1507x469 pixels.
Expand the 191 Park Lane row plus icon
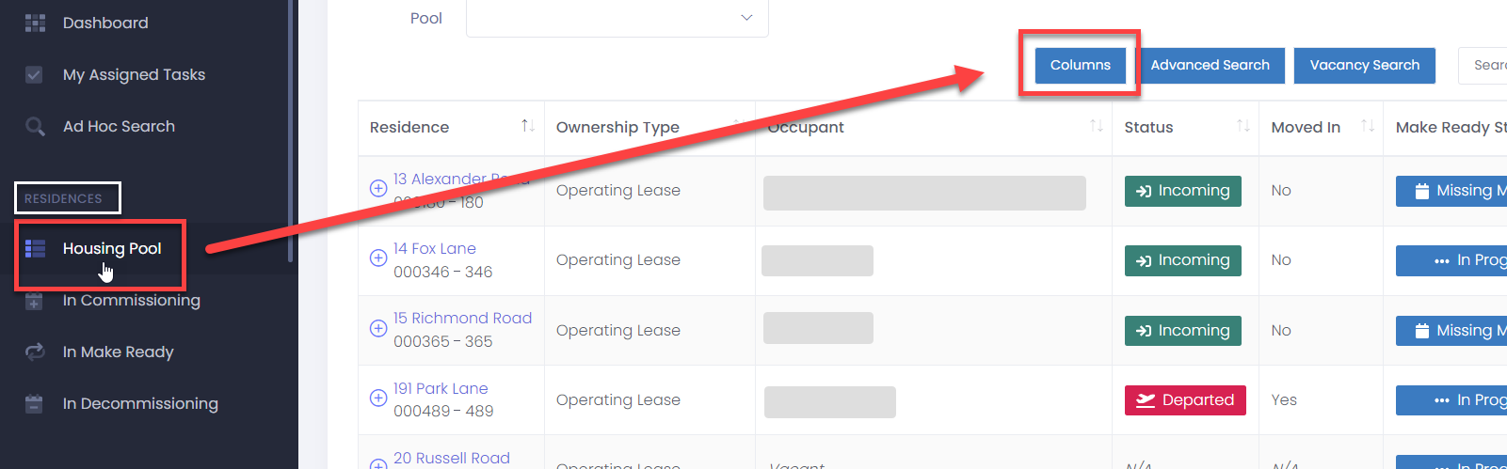tap(378, 398)
